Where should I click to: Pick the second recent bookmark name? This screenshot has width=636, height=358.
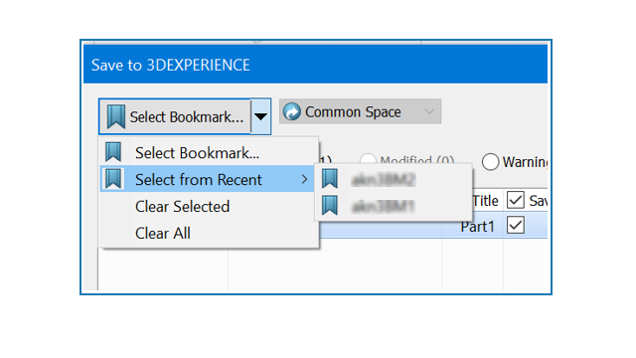[383, 206]
